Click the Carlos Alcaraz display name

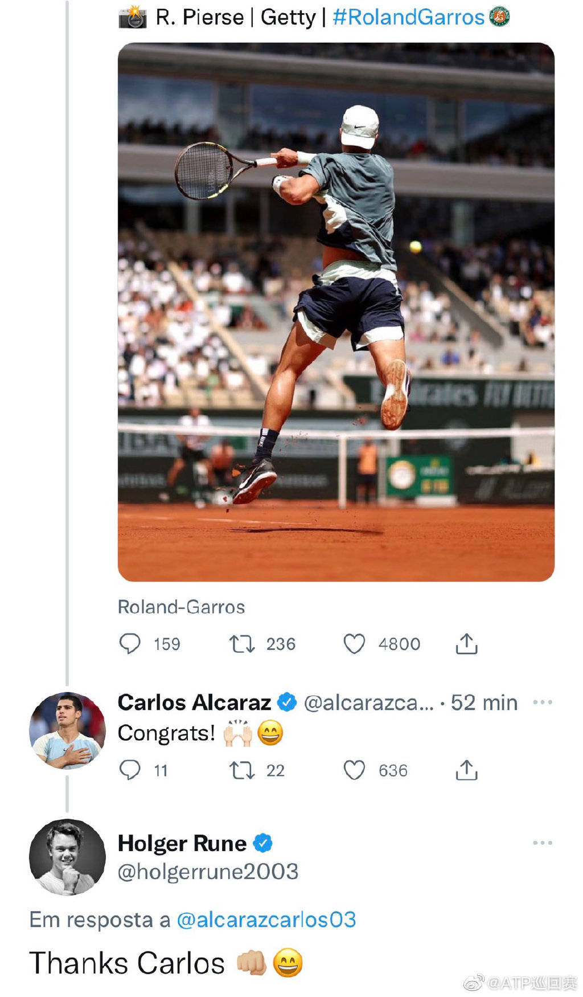(194, 702)
